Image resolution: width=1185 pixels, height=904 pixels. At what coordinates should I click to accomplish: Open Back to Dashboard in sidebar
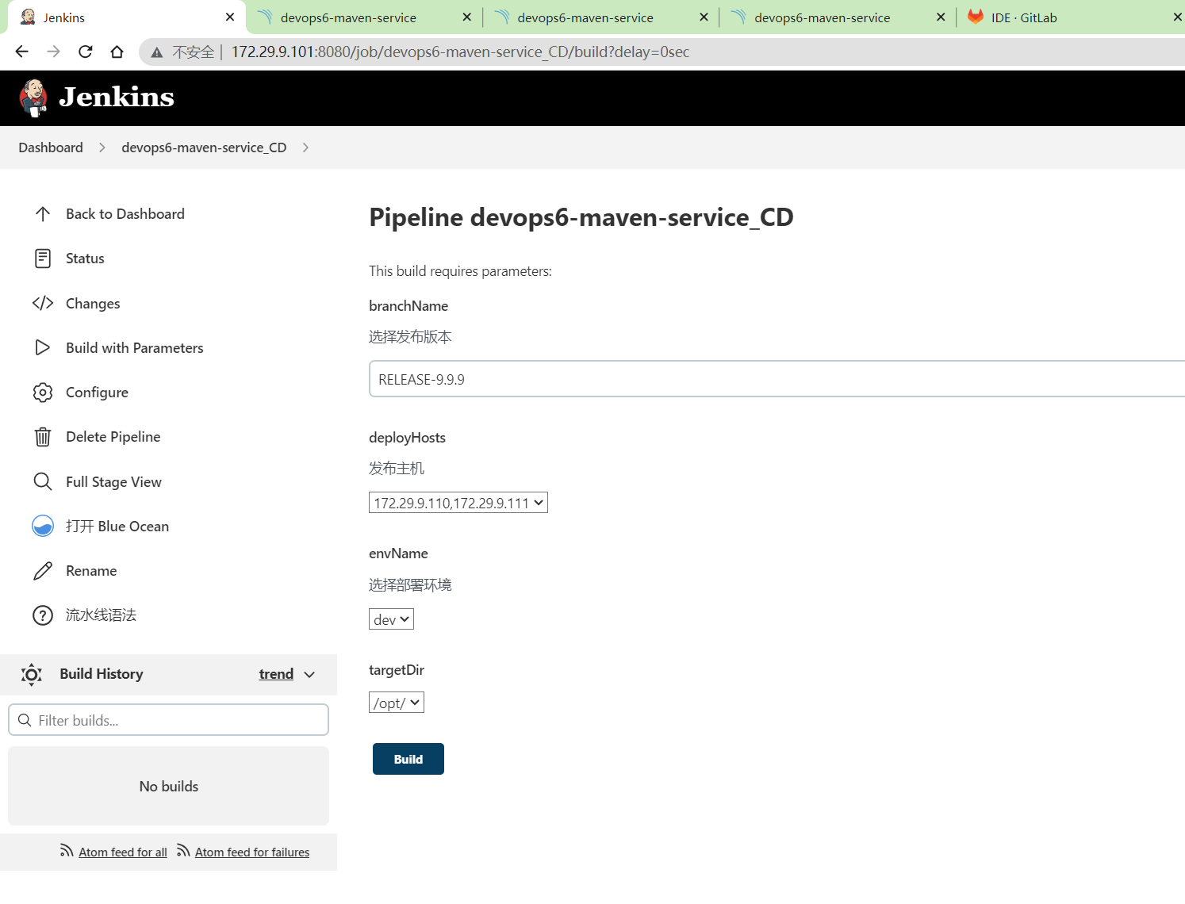tap(125, 214)
